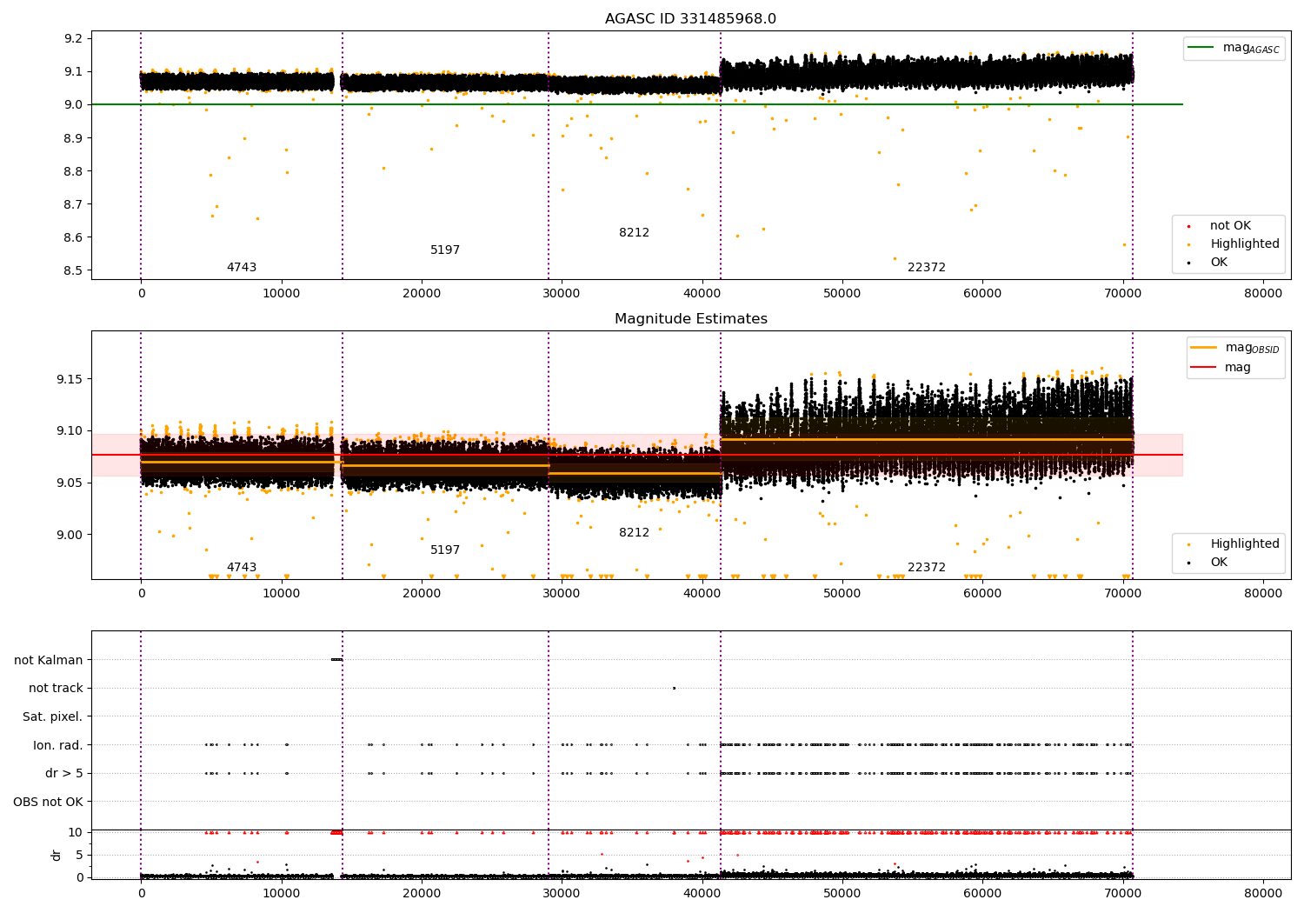Click the not-Kalman data marks near 14000

[x=336, y=659]
